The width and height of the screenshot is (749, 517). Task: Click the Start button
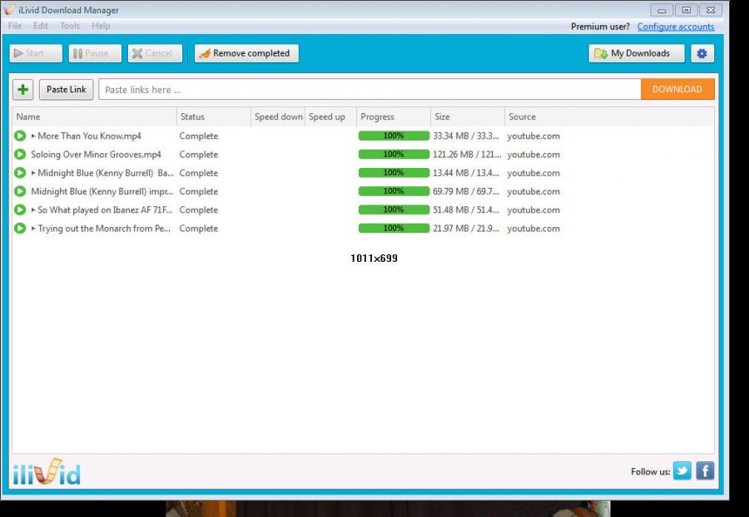(x=36, y=53)
